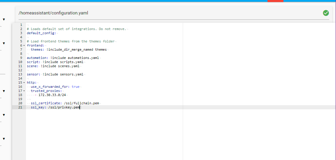
Task: Open the topmost dropdown arrow in left sidebar
Action: coord(4,19)
